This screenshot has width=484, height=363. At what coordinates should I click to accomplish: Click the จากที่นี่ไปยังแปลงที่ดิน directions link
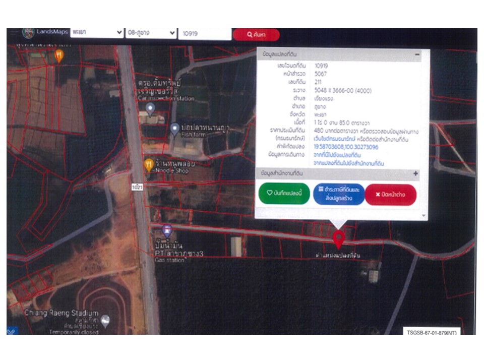[x=340, y=155]
